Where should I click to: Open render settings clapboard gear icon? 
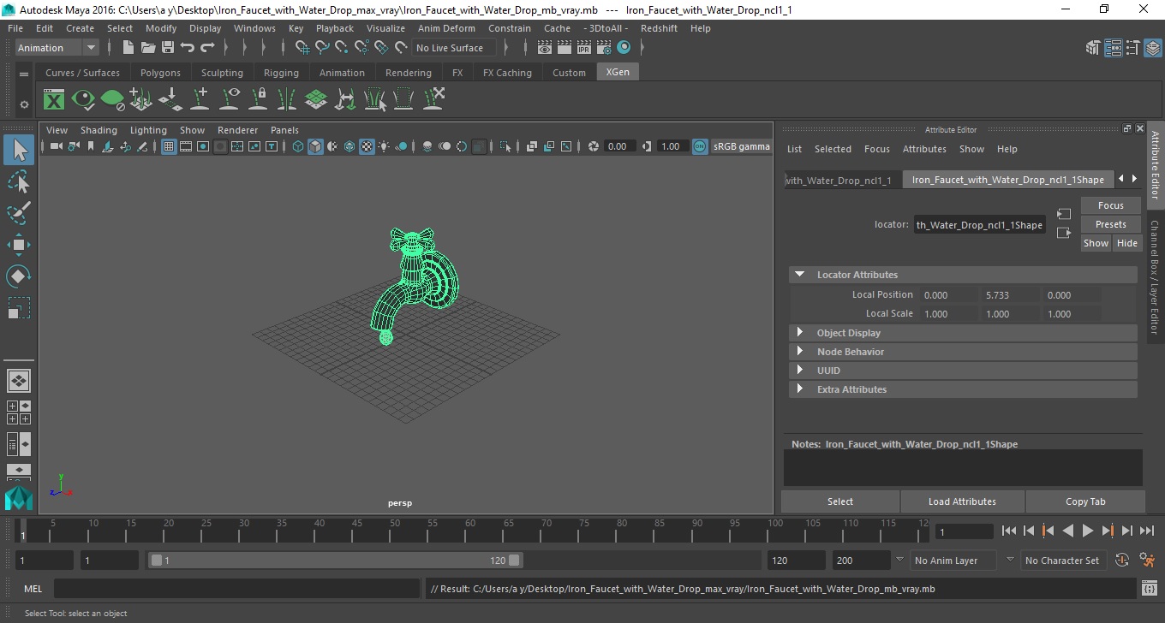tap(604, 48)
